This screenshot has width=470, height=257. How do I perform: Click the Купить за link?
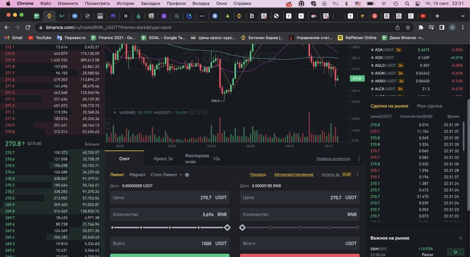(330, 175)
